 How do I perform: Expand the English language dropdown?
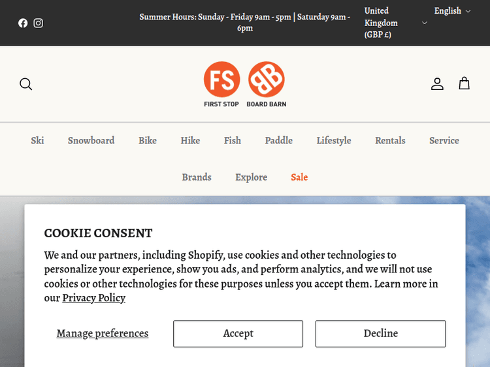click(452, 11)
